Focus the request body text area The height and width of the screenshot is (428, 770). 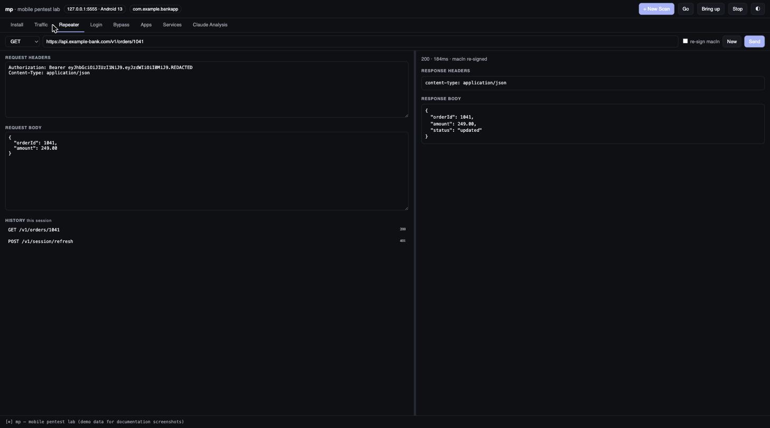207,171
